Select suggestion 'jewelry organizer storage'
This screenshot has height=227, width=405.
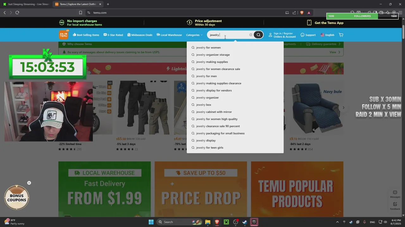pyautogui.click(x=235, y=55)
